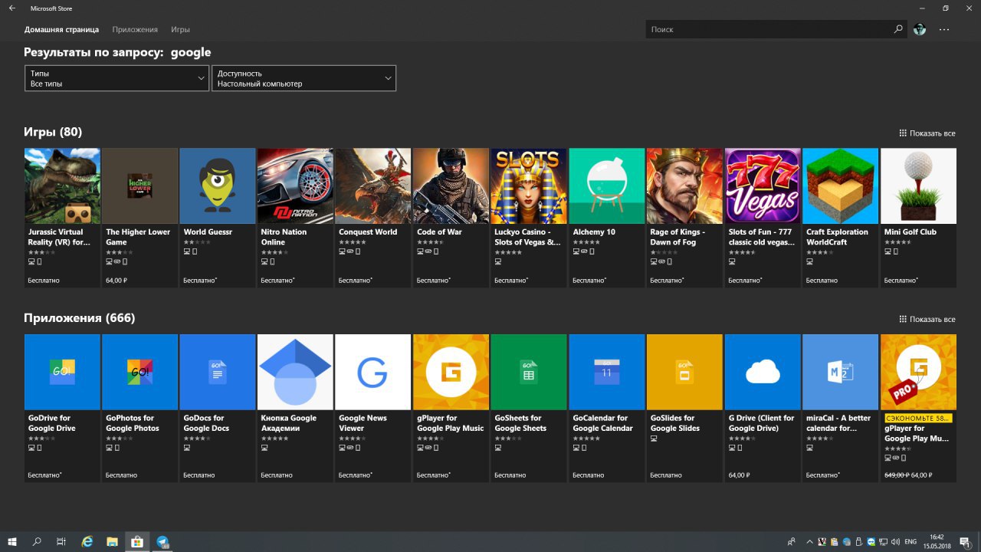
Task: Open GoPhotos for Google Photos app tile
Action: pos(140,408)
